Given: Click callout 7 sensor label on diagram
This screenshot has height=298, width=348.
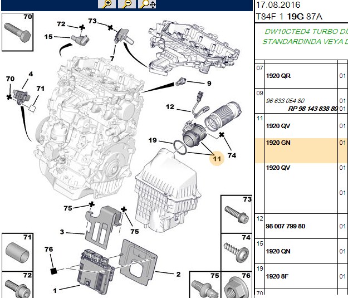Looking at the screenshot, I should (112, 58).
